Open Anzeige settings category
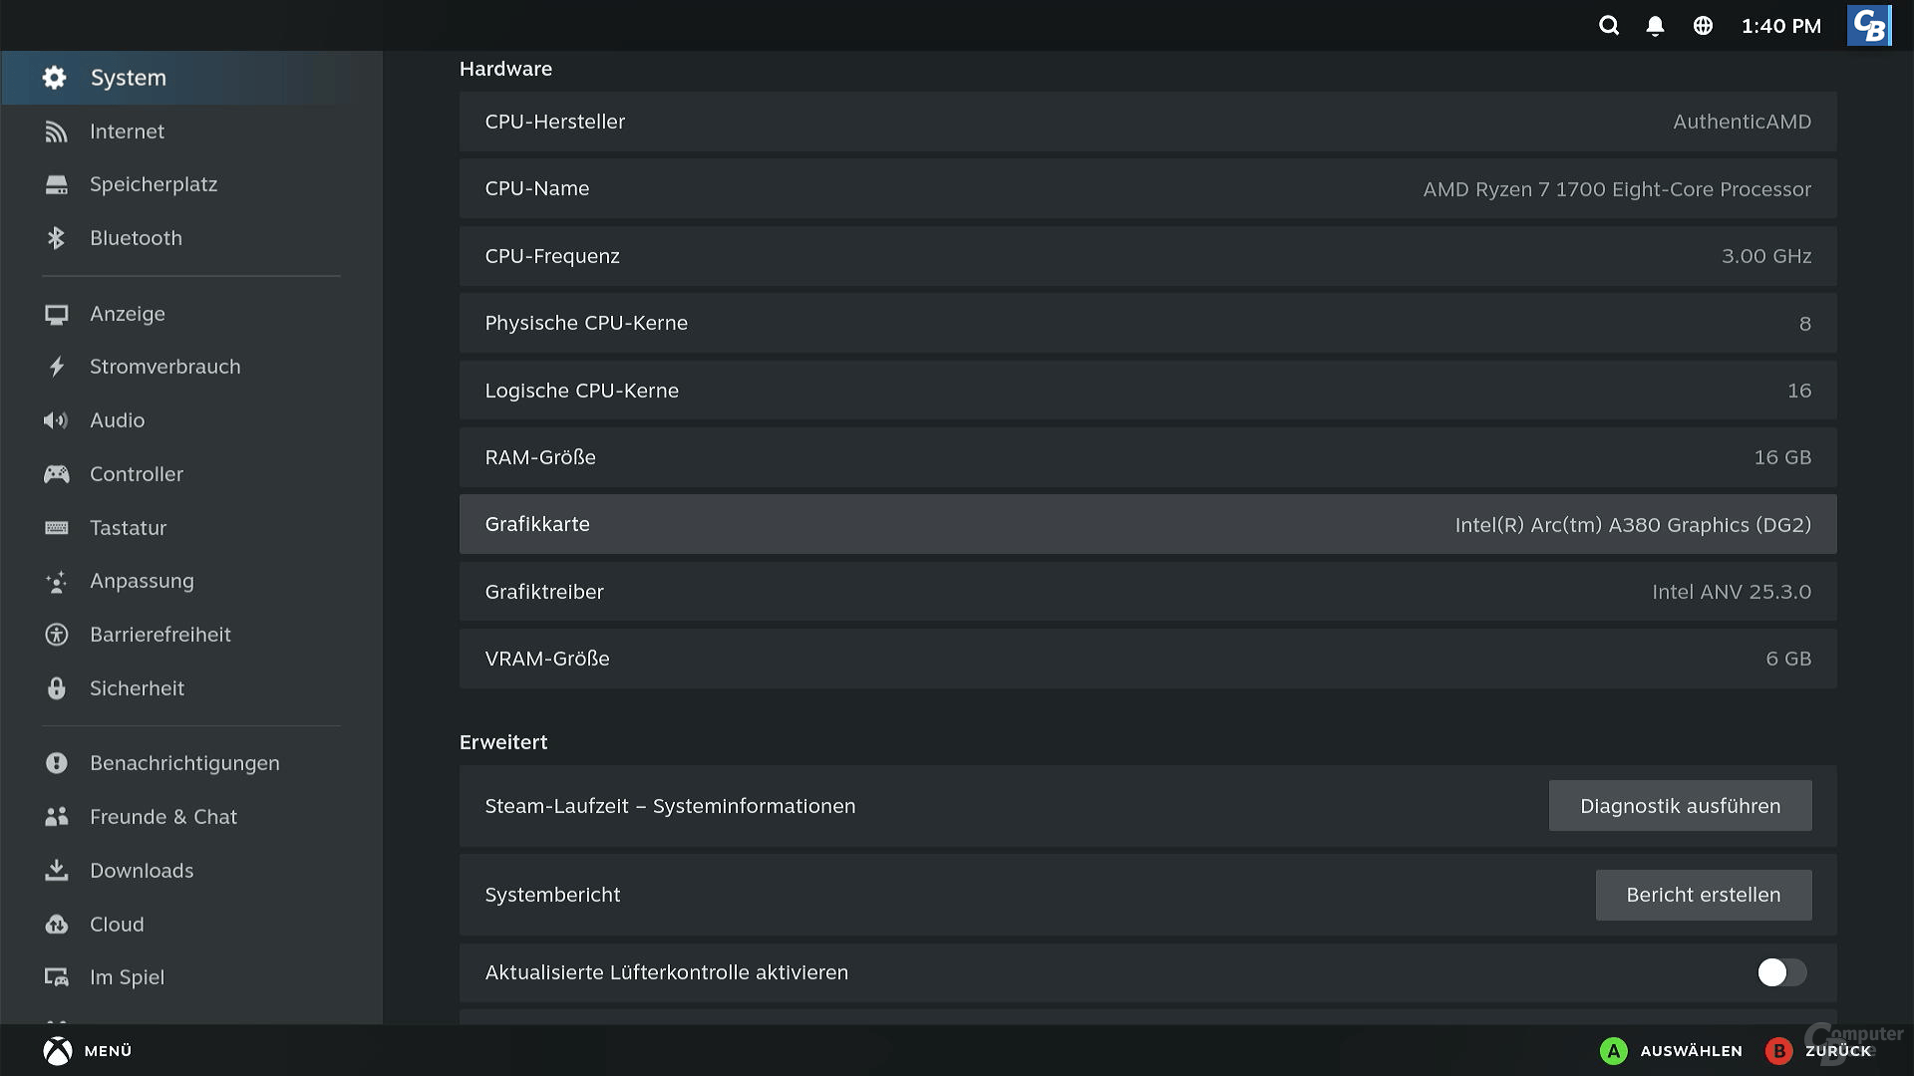Viewport: 1914px width, 1076px height. (191, 314)
